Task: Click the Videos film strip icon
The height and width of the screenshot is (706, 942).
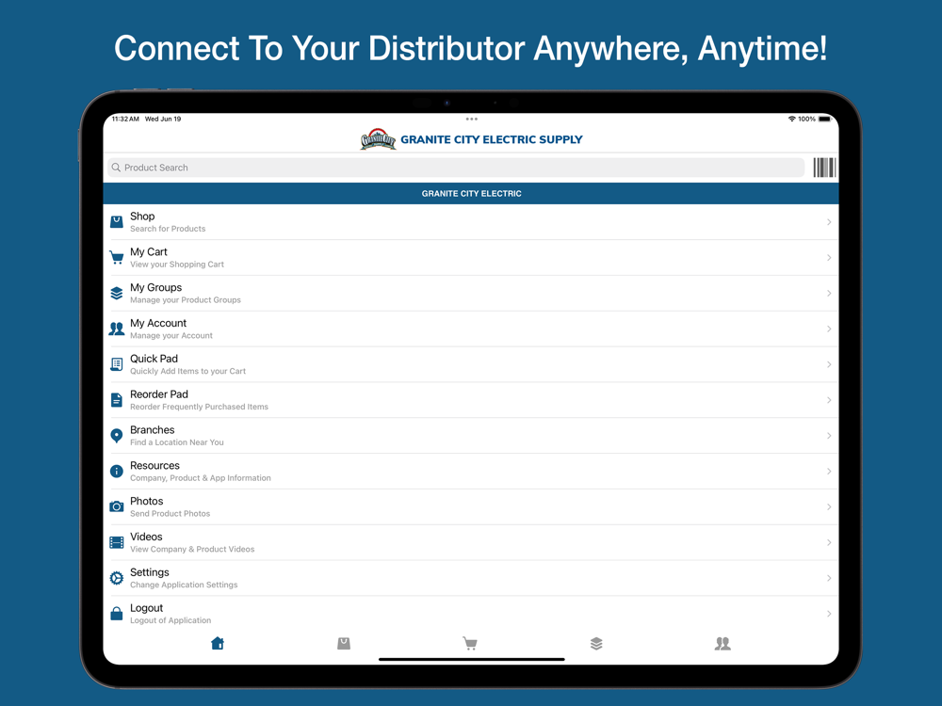Action: [x=117, y=543]
